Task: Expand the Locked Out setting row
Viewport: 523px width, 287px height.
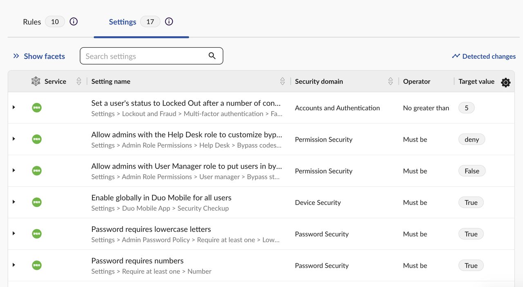Action: [x=14, y=107]
